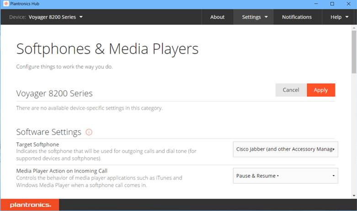Open the Notifications page

point(297,17)
